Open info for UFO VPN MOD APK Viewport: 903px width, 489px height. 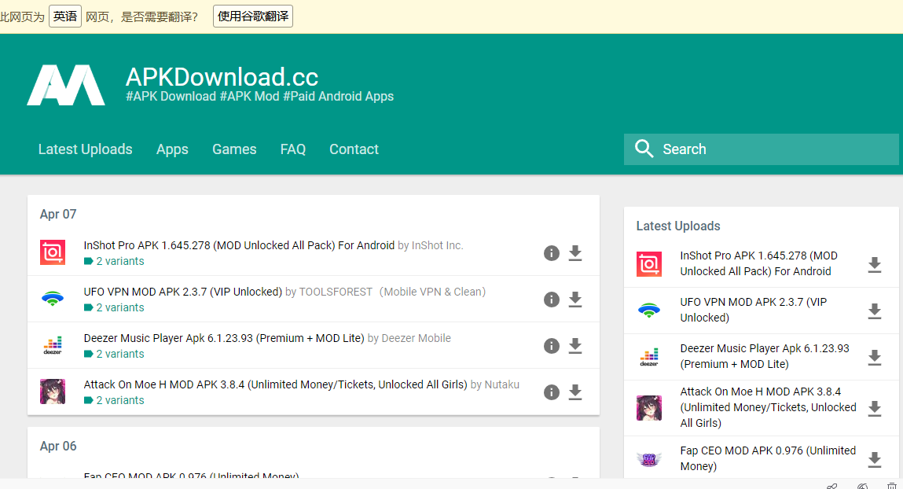coord(552,300)
